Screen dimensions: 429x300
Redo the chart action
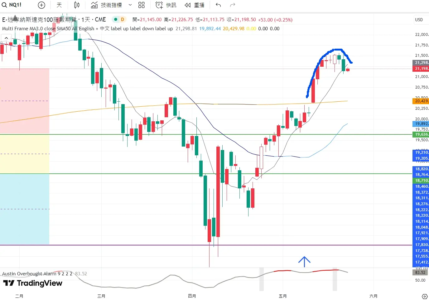pyautogui.click(x=232, y=5)
